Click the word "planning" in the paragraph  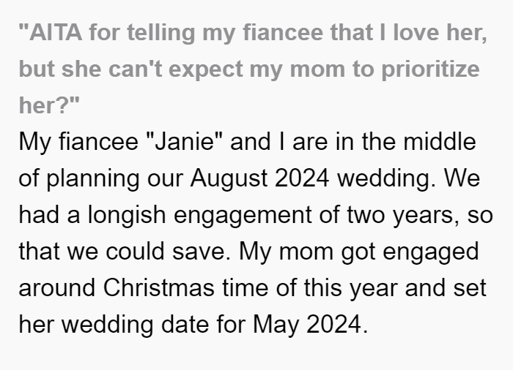tap(93, 178)
